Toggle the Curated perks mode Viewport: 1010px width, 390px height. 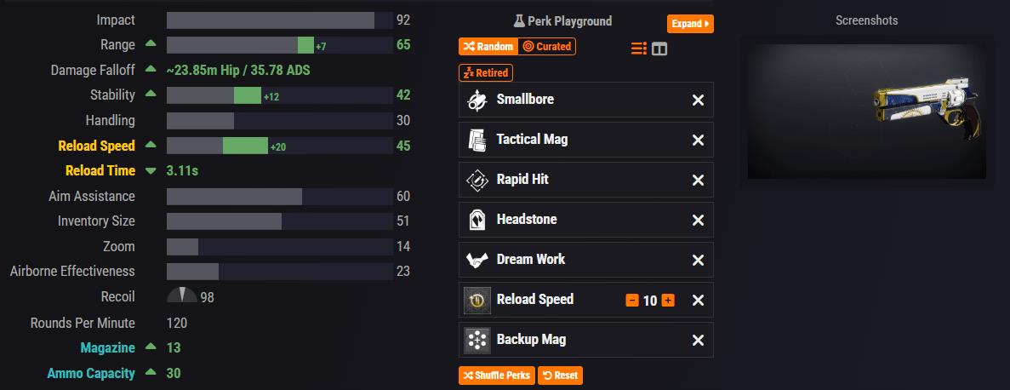tap(547, 46)
